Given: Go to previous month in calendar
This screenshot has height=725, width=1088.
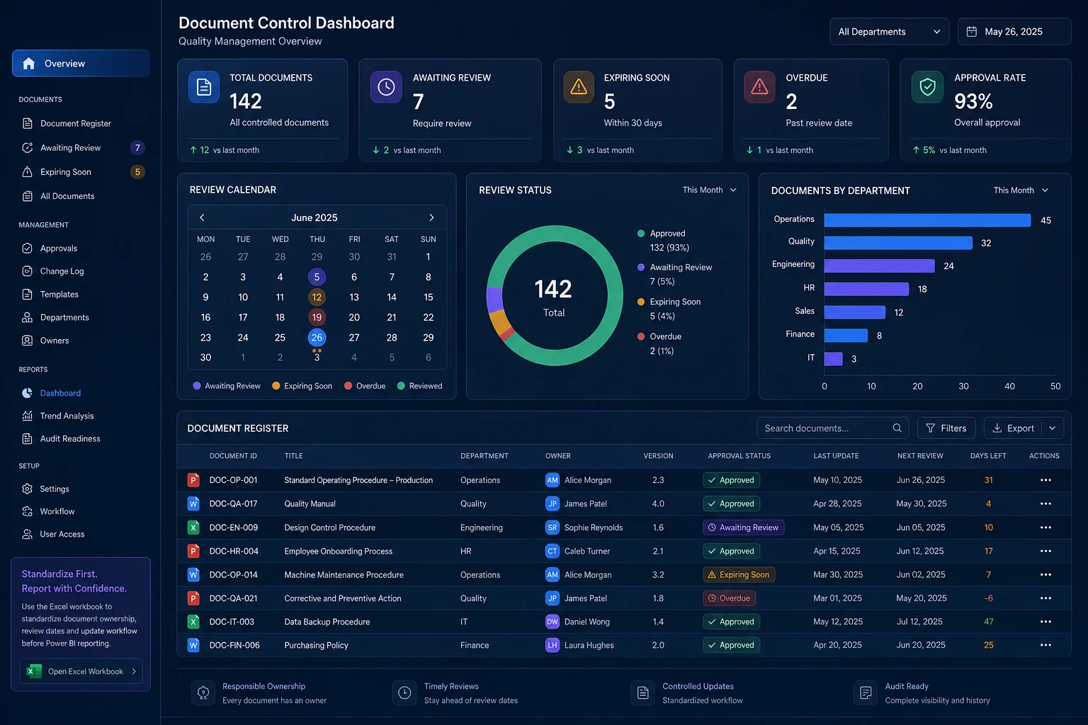Looking at the screenshot, I should [202, 217].
